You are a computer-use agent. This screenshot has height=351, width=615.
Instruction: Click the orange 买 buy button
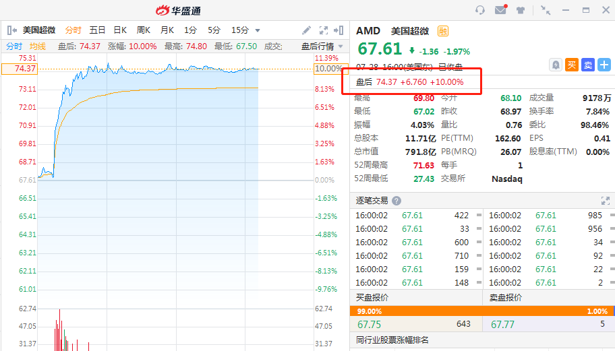point(572,65)
